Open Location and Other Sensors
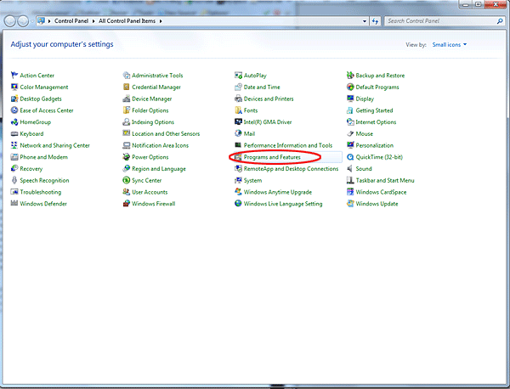Image resolution: width=510 pixels, height=389 pixels. pyautogui.click(x=166, y=133)
